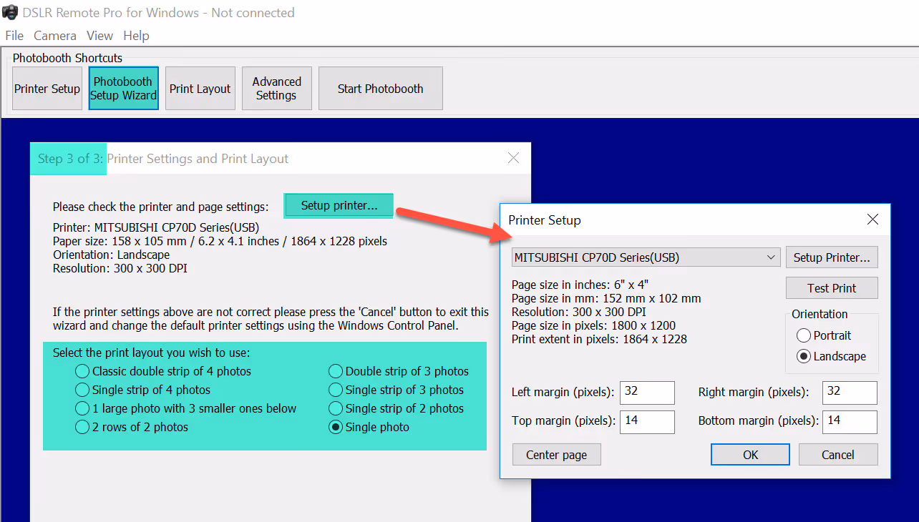Click the Right margin pixels field
The image size is (919, 522).
pyautogui.click(x=850, y=393)
